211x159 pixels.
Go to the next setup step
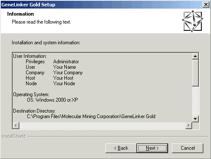tap(152, 148)
